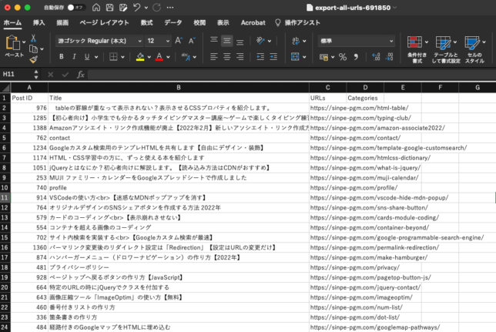Click the Save floppy disk icon
The height and width of the screenshot is (332, 496).
pos(109,7)
